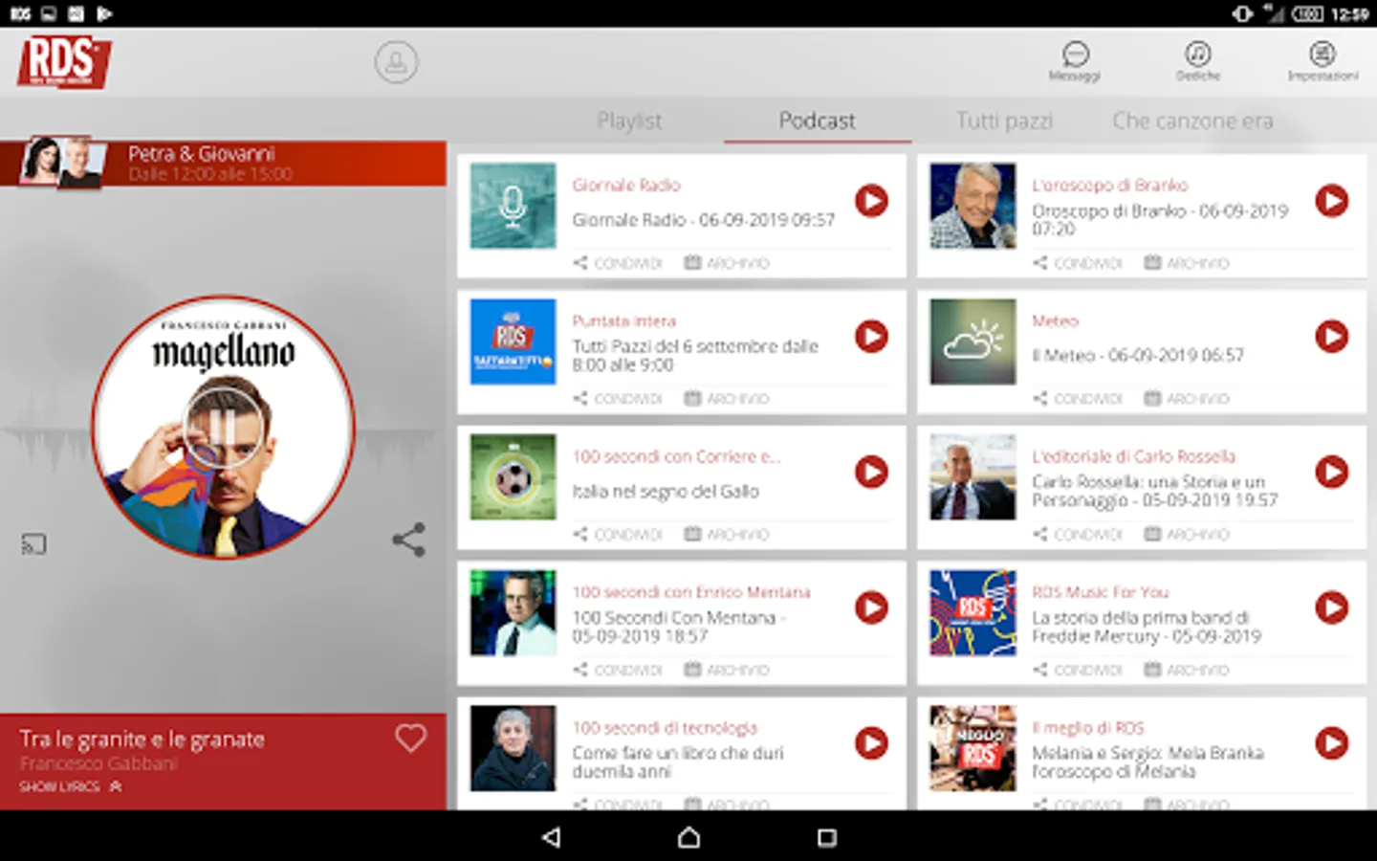Open Archivio for L'oroscopo di Branko

pyautogui.click(x=1187, y=263)
